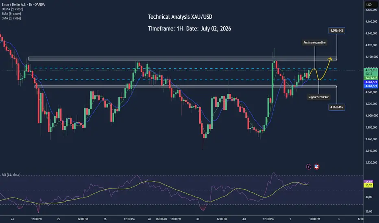Click the 28 date label on time axis

149,219
